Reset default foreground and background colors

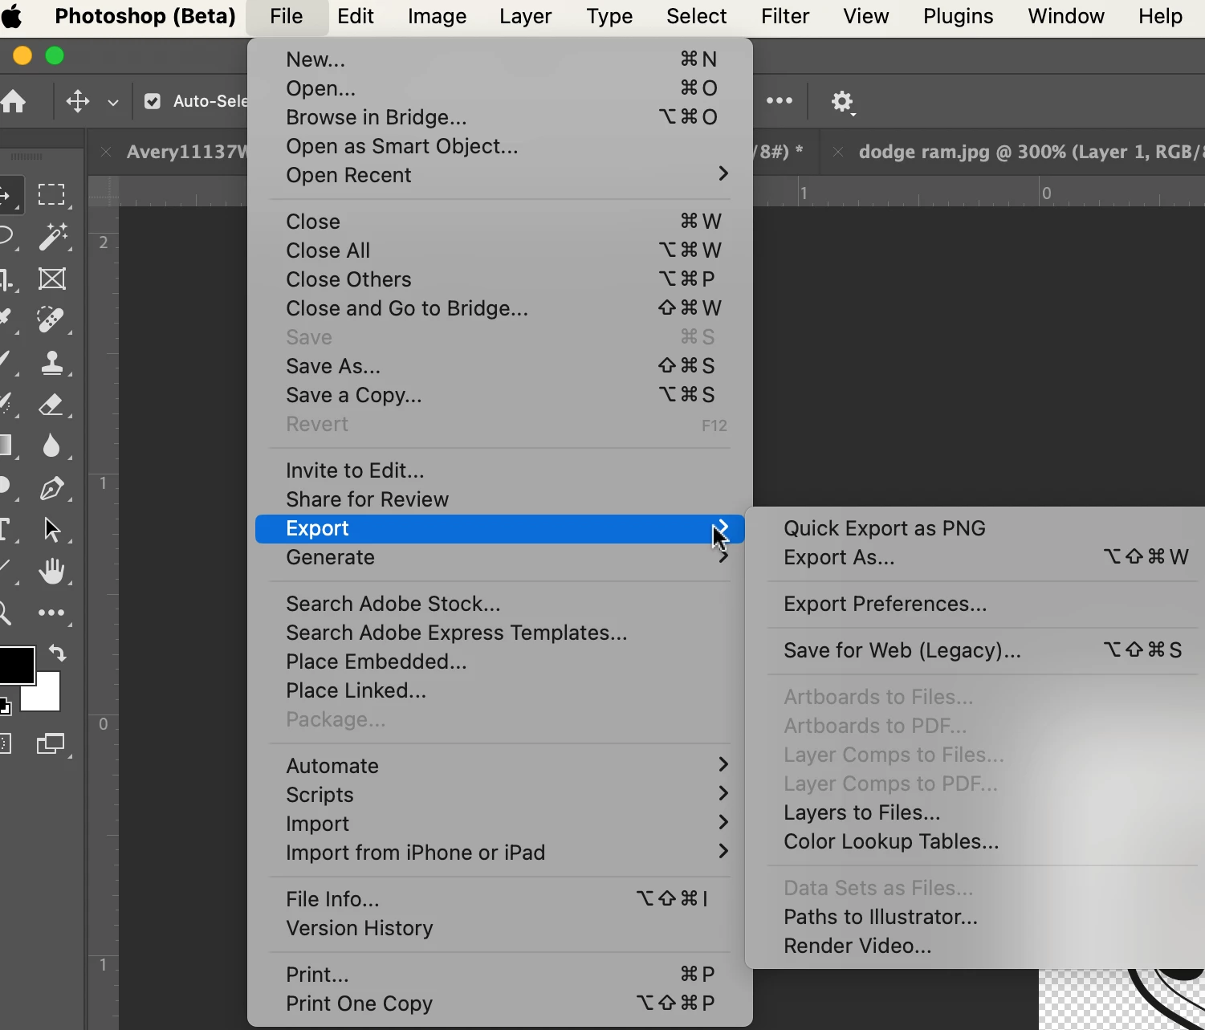(x=5, y=706)
